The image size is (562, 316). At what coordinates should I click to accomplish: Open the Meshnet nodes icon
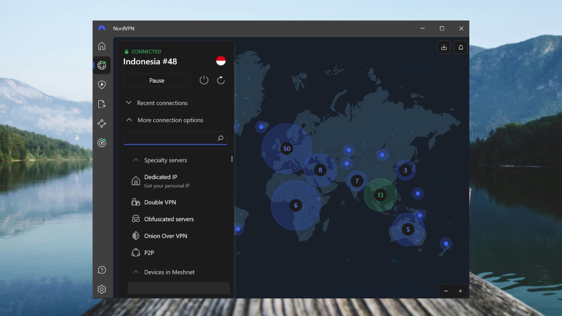(x=102, y=123)
